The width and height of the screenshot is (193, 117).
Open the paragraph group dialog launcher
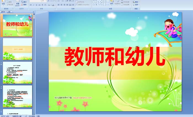point(90,8)
